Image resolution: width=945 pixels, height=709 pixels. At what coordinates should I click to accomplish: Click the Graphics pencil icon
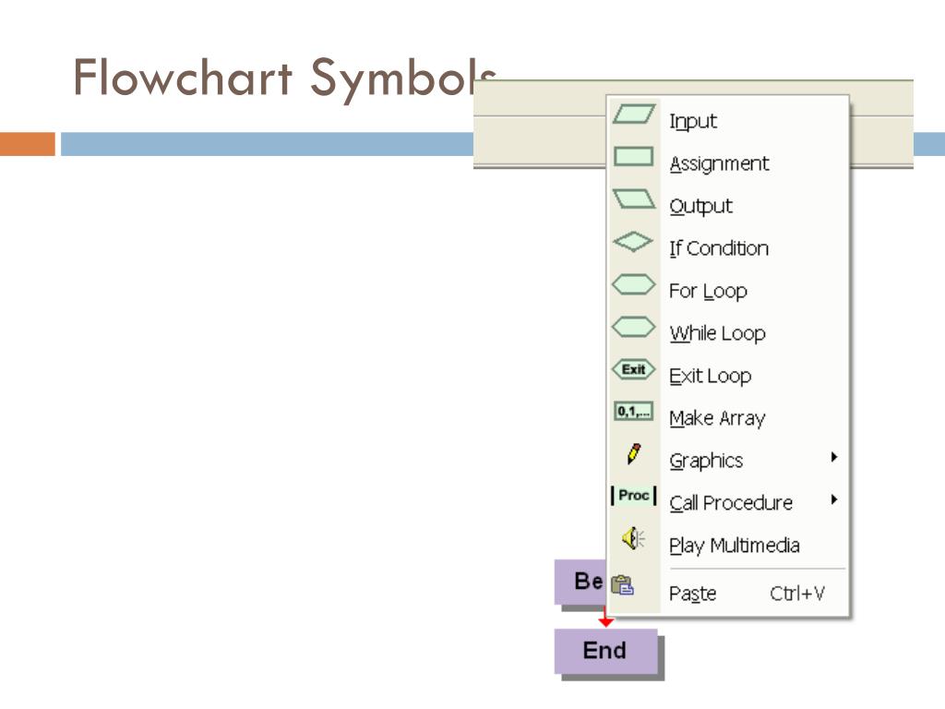tap(633, 454)
